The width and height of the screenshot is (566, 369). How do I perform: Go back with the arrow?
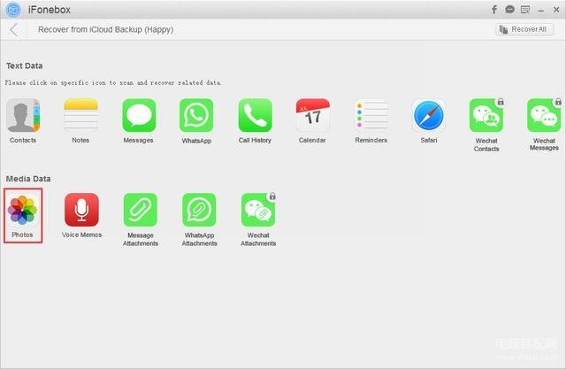point(14,29)
